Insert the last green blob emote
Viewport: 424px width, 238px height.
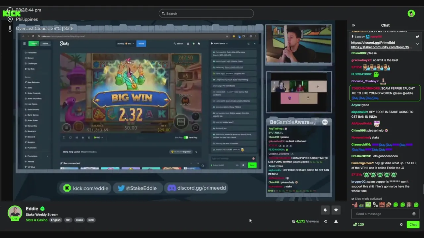(x=416, y=205)
